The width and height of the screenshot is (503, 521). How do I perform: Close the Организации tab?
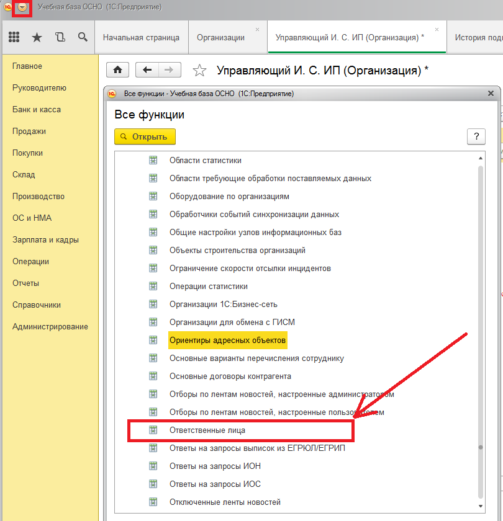click(257, 30)
